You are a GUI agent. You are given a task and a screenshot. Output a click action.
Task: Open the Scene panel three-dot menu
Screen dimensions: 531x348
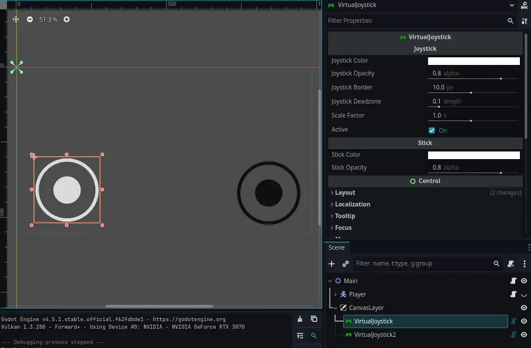[525, 263]
